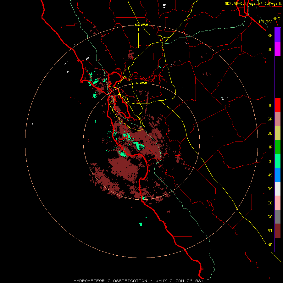Click the red HA legend color swatch

click(278, 105)
